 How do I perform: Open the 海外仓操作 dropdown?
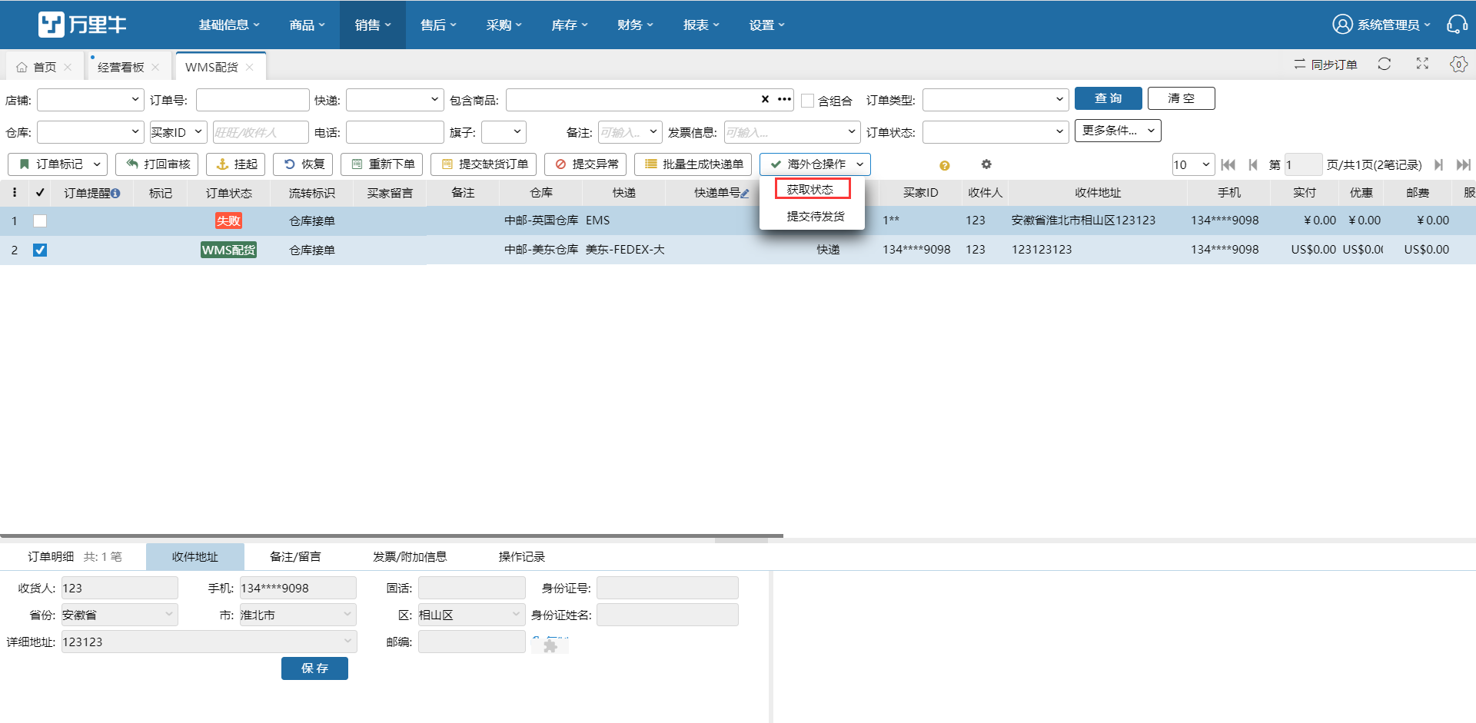click(815, 164)
